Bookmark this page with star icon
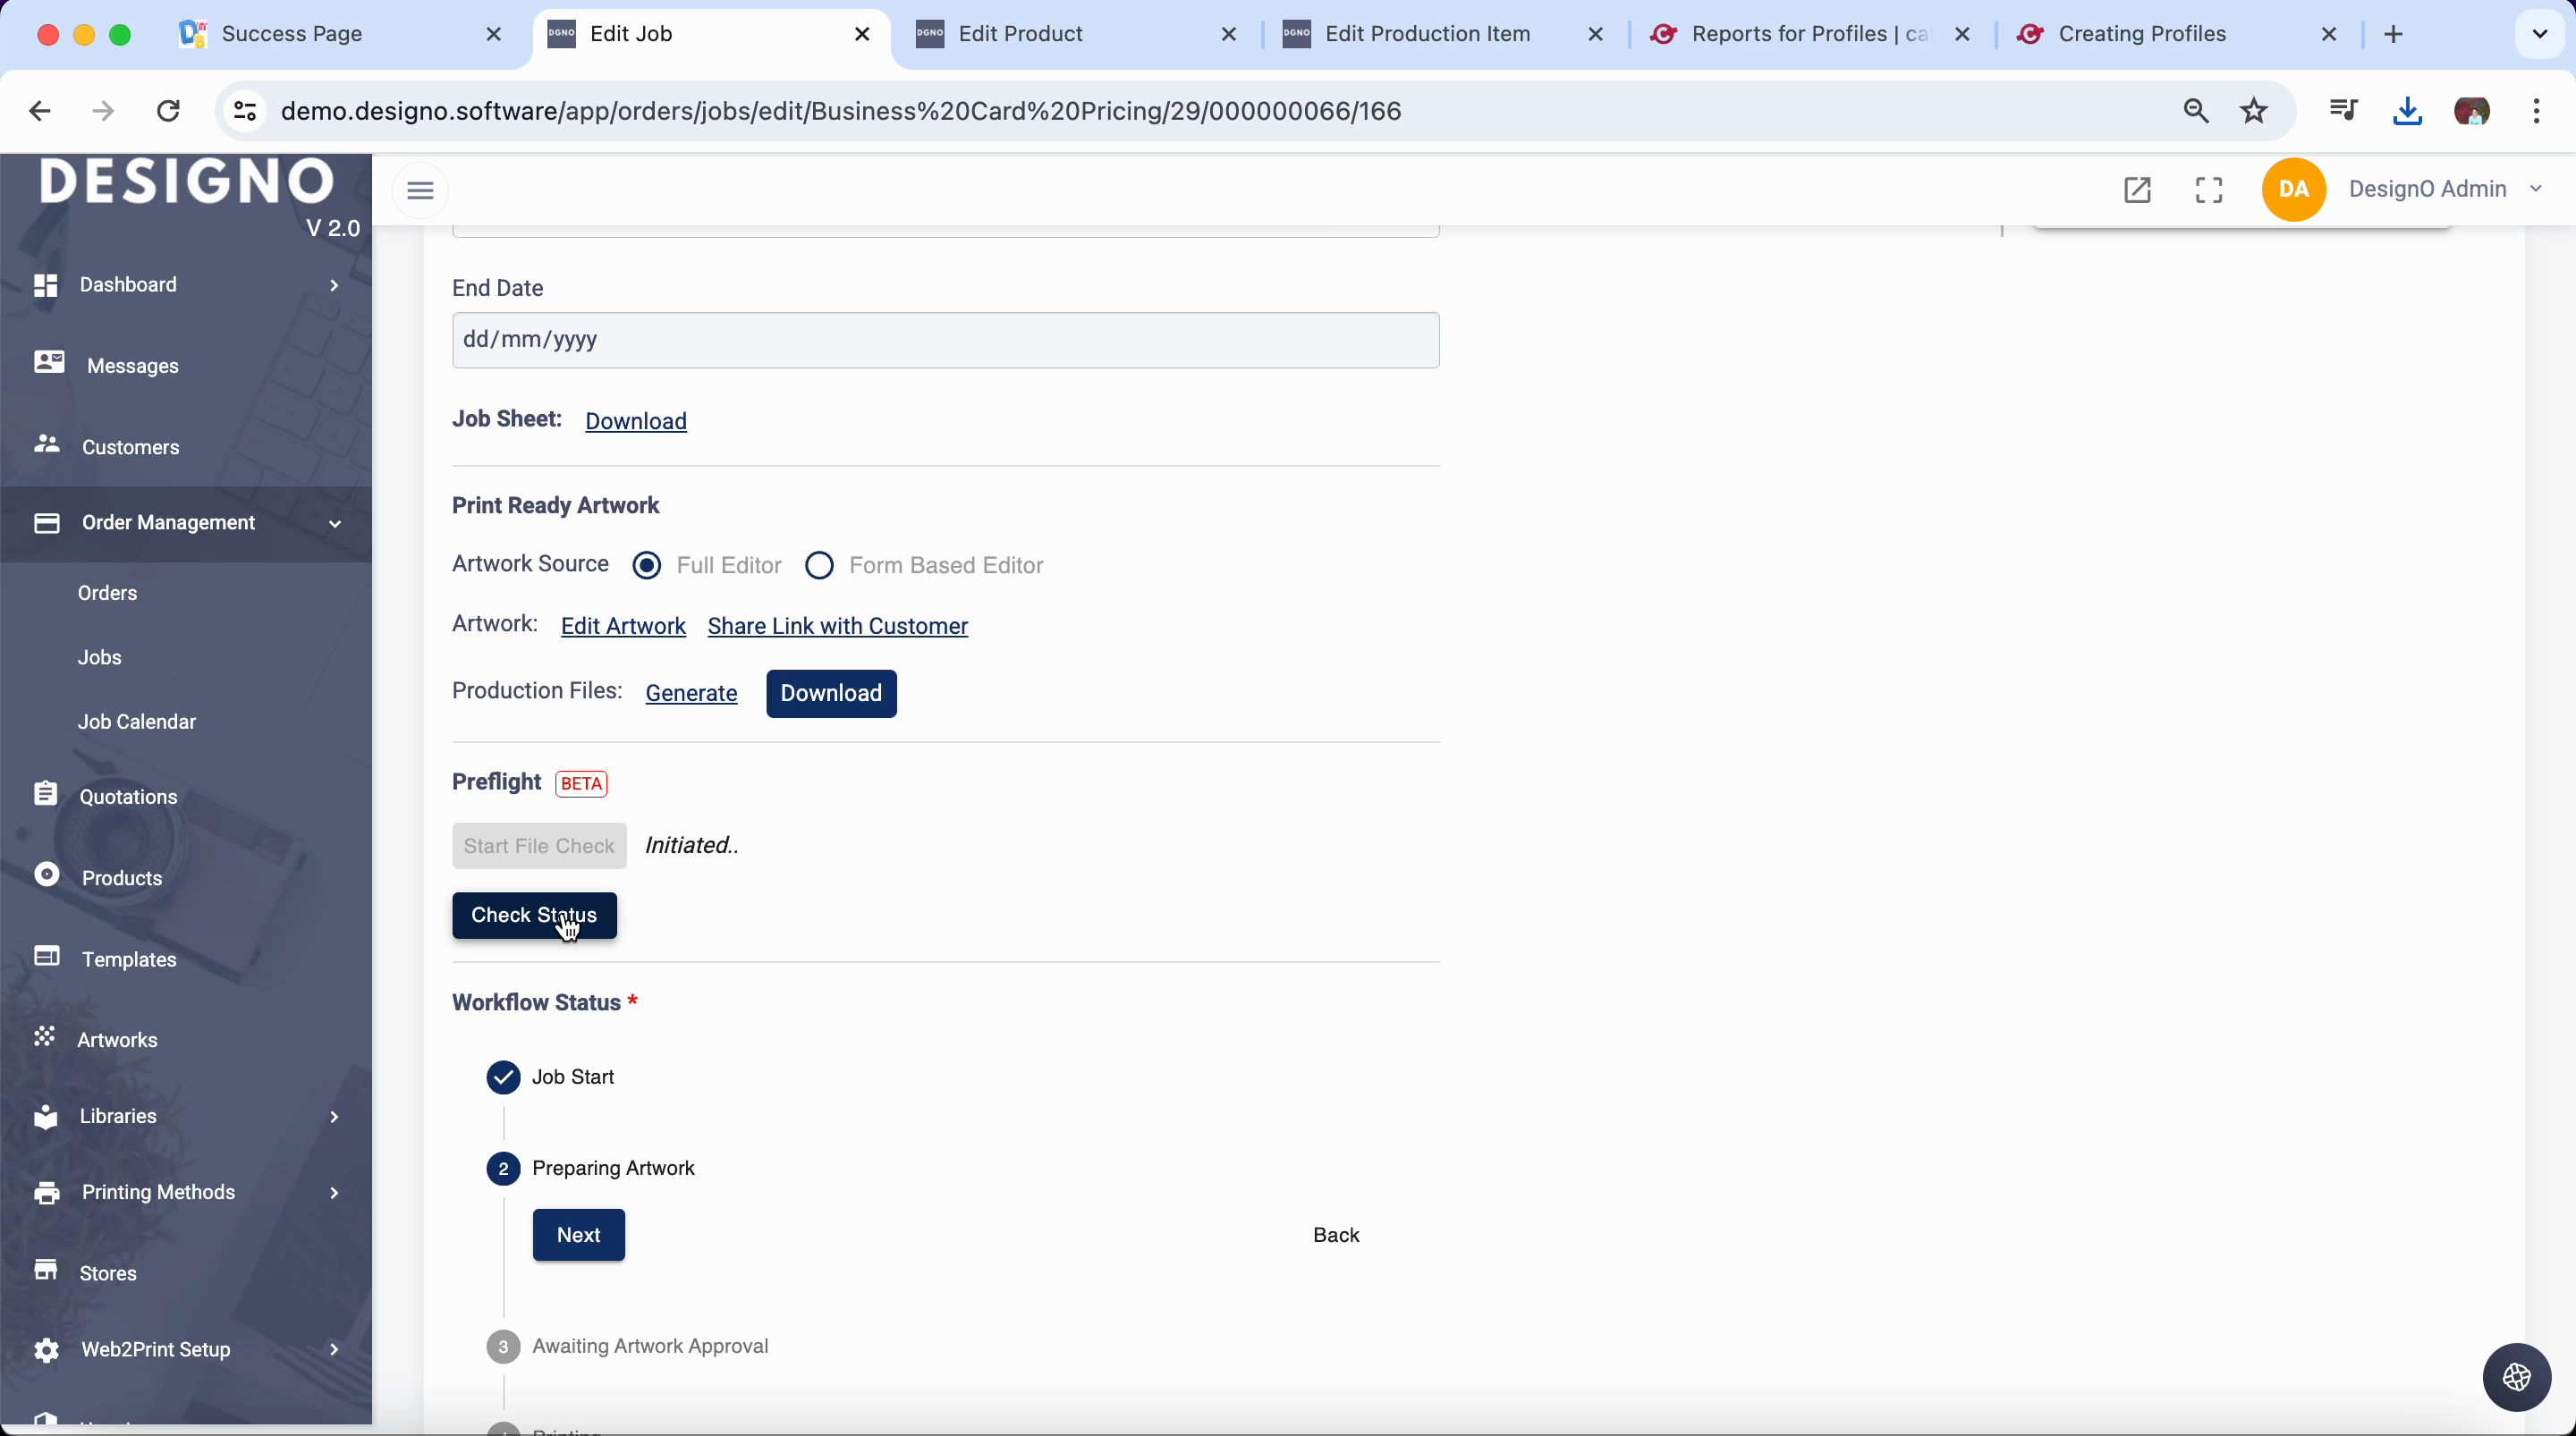 point(2254,111)
